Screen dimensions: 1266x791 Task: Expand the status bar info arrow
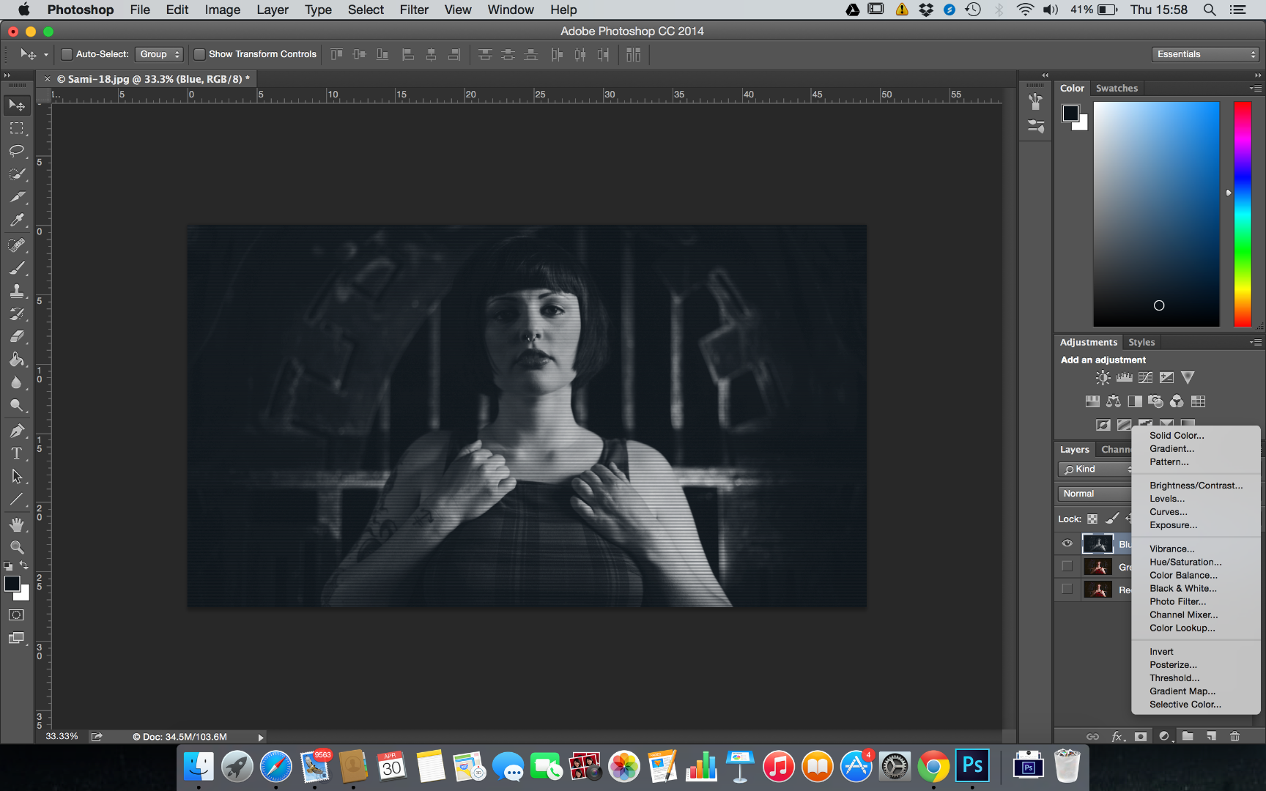pos(260,738)
